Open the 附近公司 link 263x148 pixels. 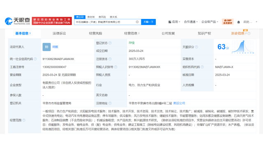point(179,103)
